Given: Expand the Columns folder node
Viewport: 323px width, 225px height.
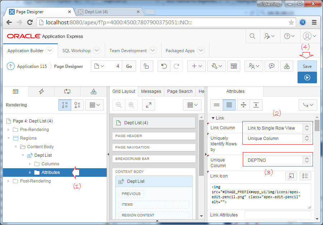Looking at the screenshot, I should click(x=30, y=164).
